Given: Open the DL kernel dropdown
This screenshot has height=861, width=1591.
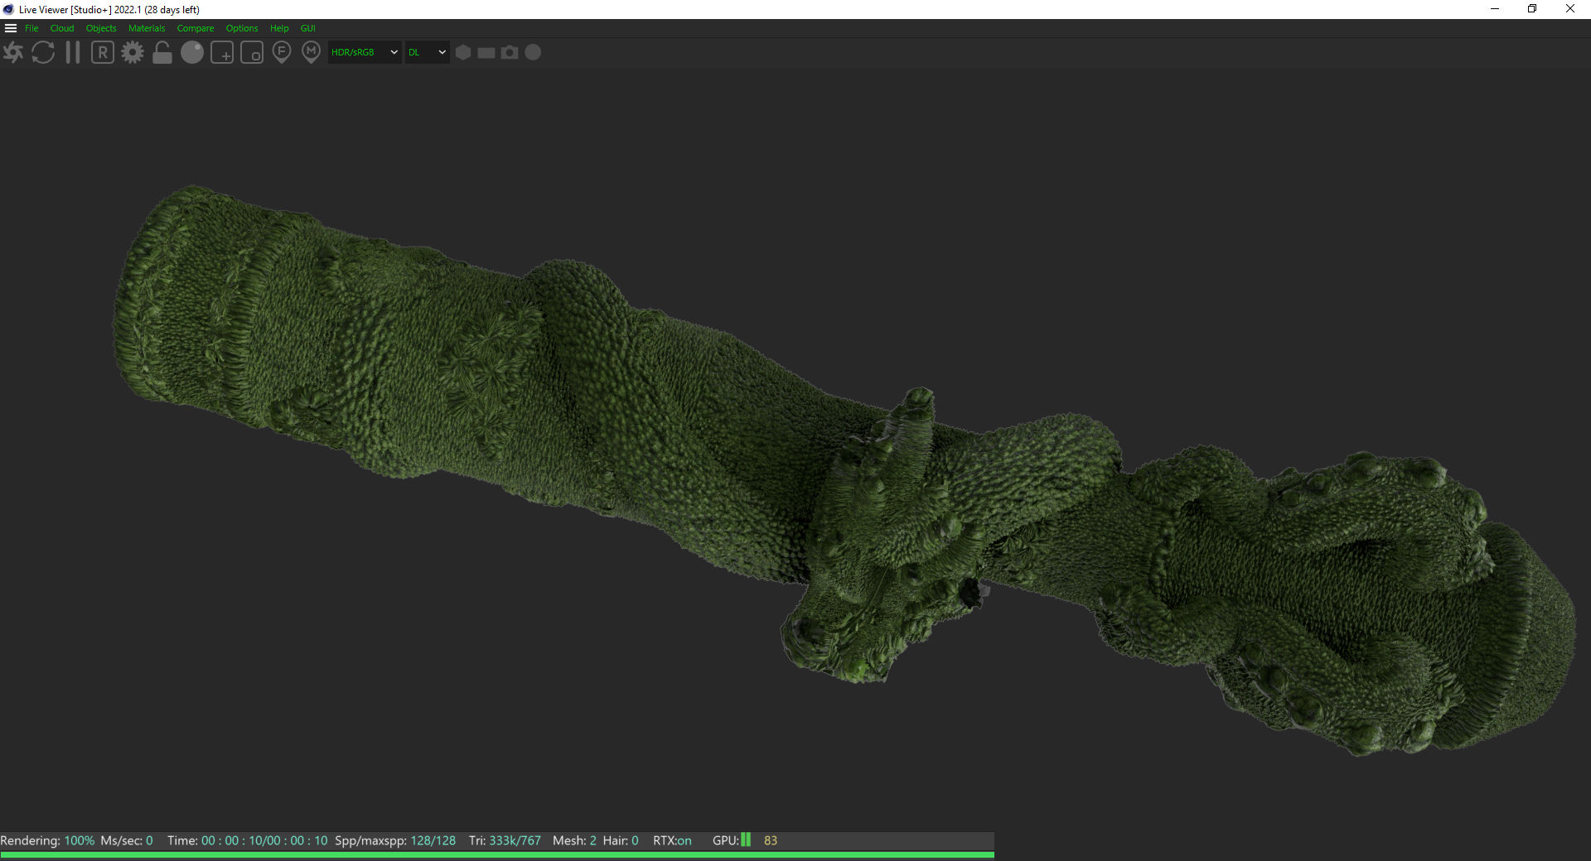Looking at the screenshot, I should pyautogui.click(x=427, y=52).
